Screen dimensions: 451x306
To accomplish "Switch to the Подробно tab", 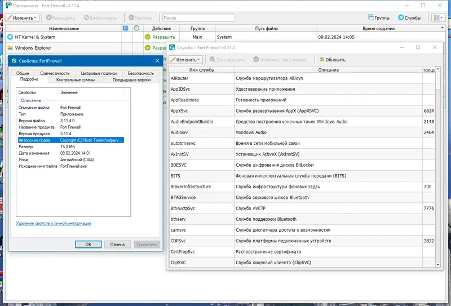I will tap(29, 79).
